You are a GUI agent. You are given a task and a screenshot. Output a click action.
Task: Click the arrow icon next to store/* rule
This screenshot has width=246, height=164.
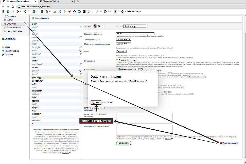[x=80, y=27]
